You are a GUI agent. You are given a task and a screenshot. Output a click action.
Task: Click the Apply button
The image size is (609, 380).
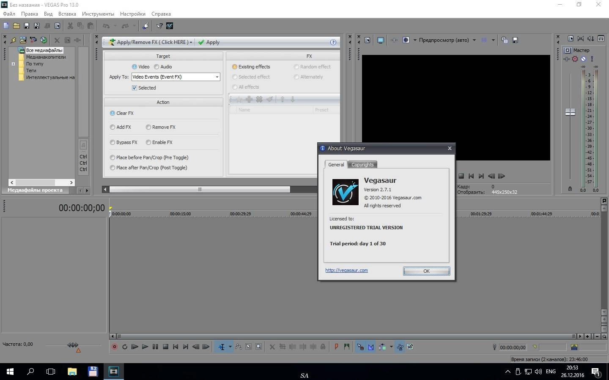click(209, 42)
